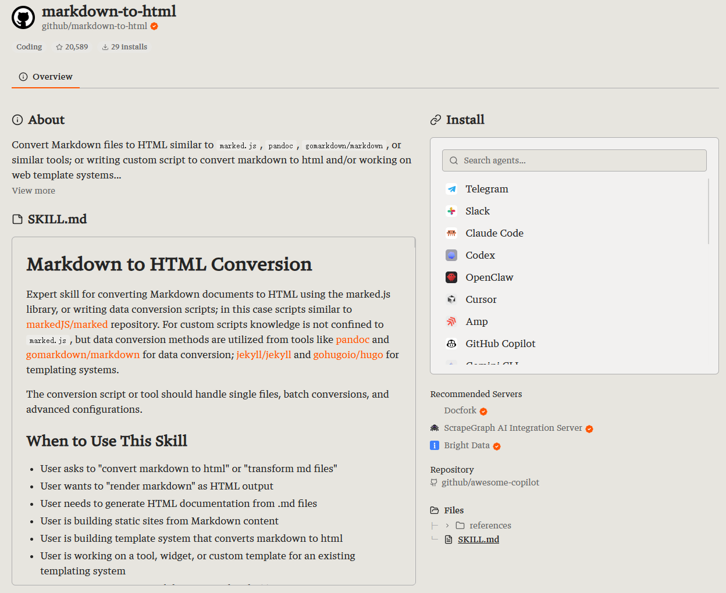Click the ScrapeGraph spider icon
Image resolution: width=726 pixels, height=593 pixels.
point(435,428)
